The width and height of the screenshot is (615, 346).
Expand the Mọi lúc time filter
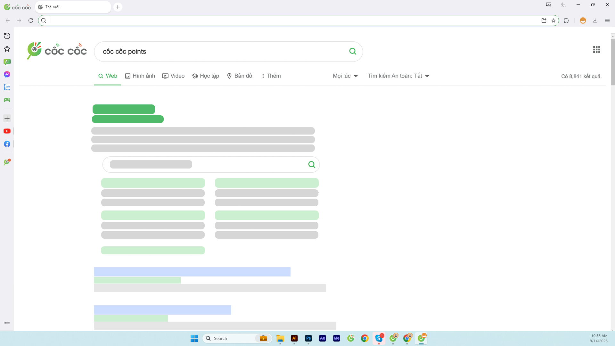click(x=345, y=76)
